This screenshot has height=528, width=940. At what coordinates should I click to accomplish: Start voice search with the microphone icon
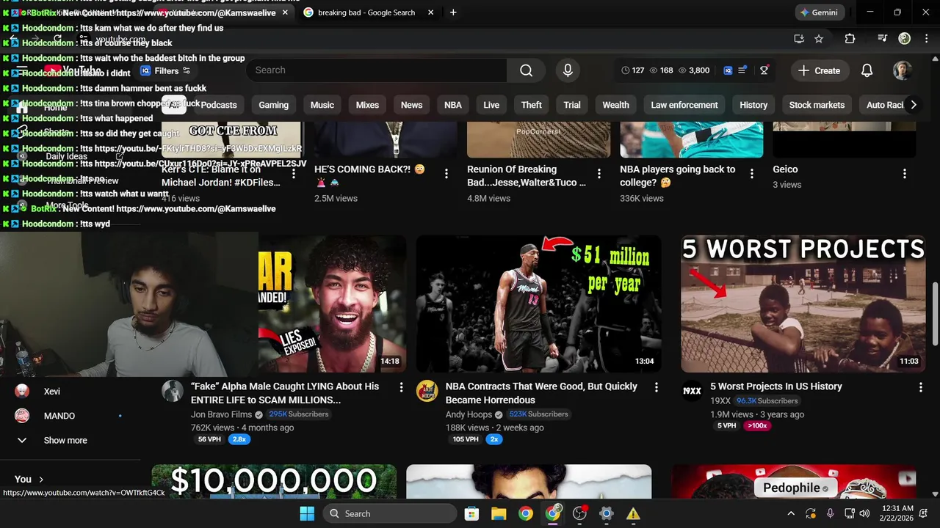point(567,70)
